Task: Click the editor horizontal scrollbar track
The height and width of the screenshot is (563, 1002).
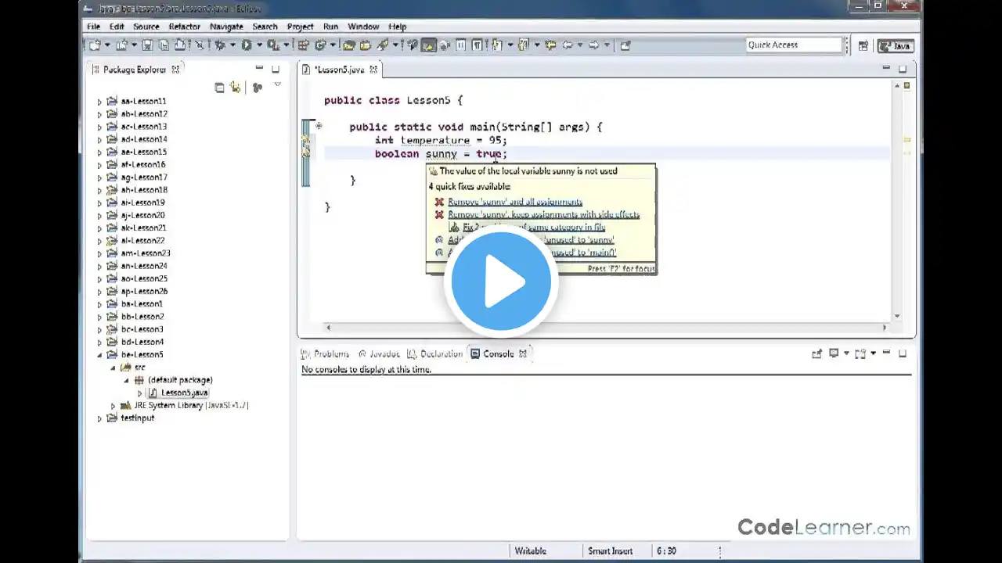Action: [605, 328]
